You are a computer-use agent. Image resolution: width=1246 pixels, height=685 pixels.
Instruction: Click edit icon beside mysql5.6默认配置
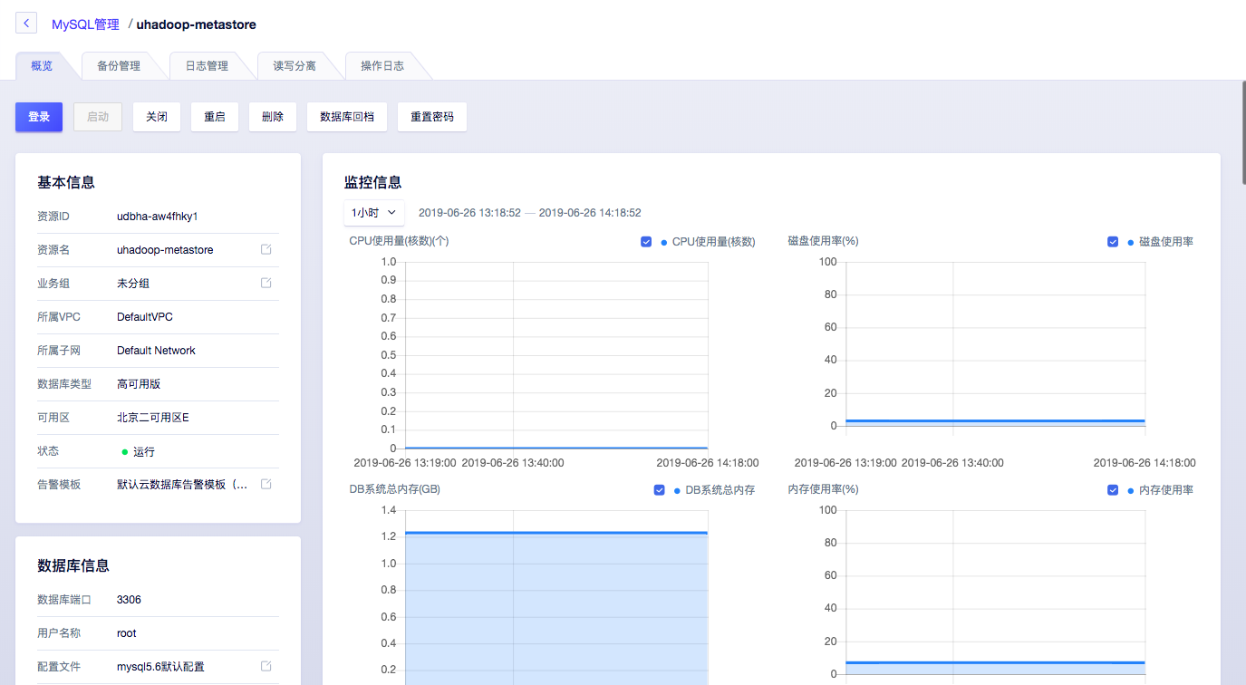pyautogui.click(x=266, y=666)
